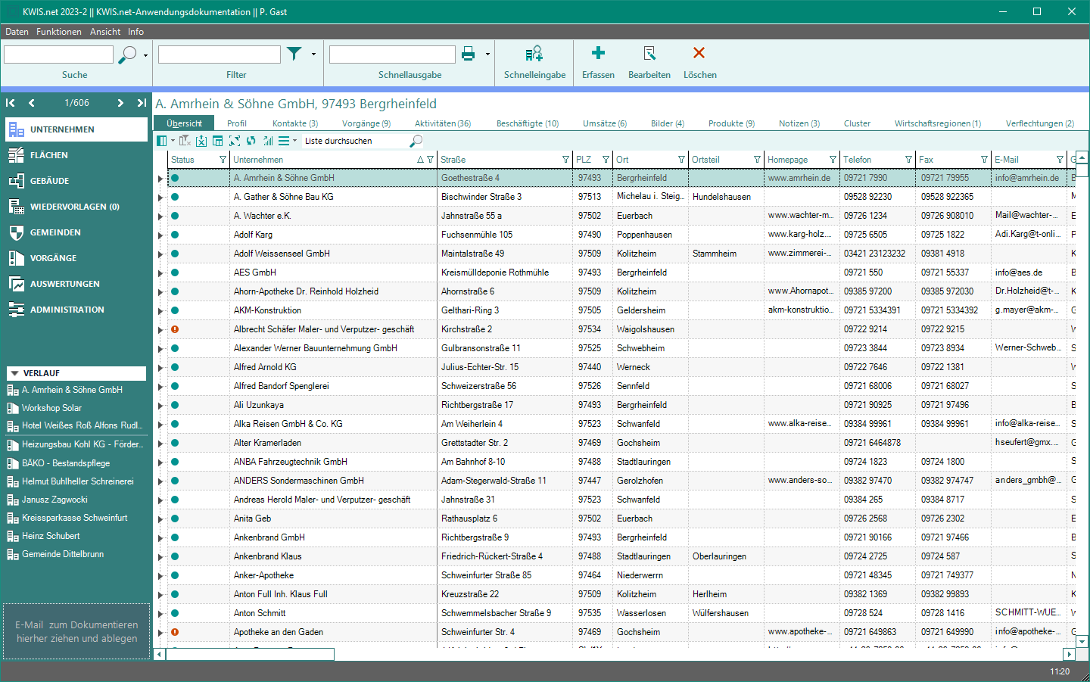The image size is (1090, 682).
Task: Open Gemeinden module in sidebar
Action: [x=76, y=232]
